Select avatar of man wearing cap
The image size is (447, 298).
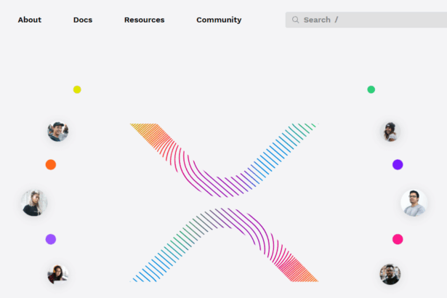[58, 132]
